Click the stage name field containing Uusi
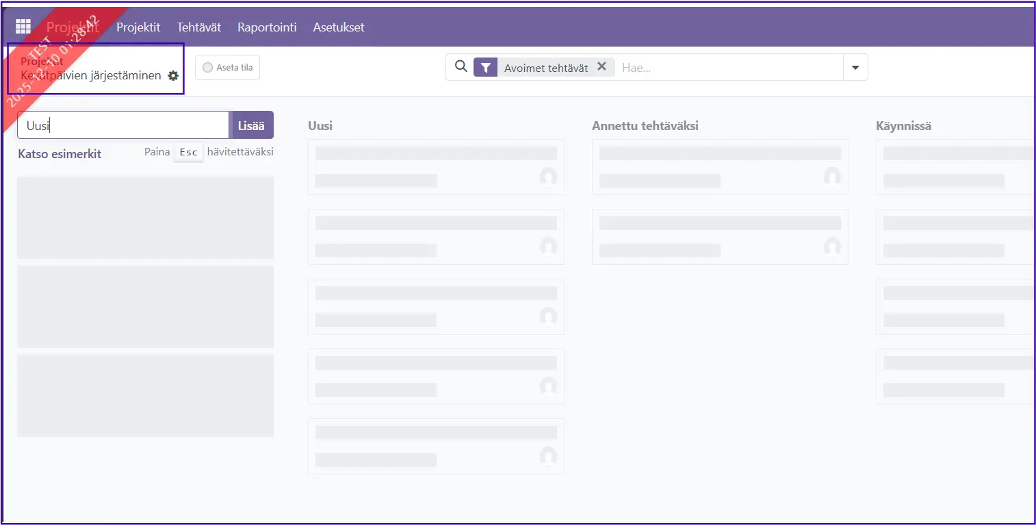 pos(123,125)
